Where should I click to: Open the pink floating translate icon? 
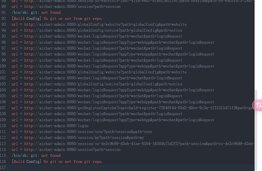point(257,105)
